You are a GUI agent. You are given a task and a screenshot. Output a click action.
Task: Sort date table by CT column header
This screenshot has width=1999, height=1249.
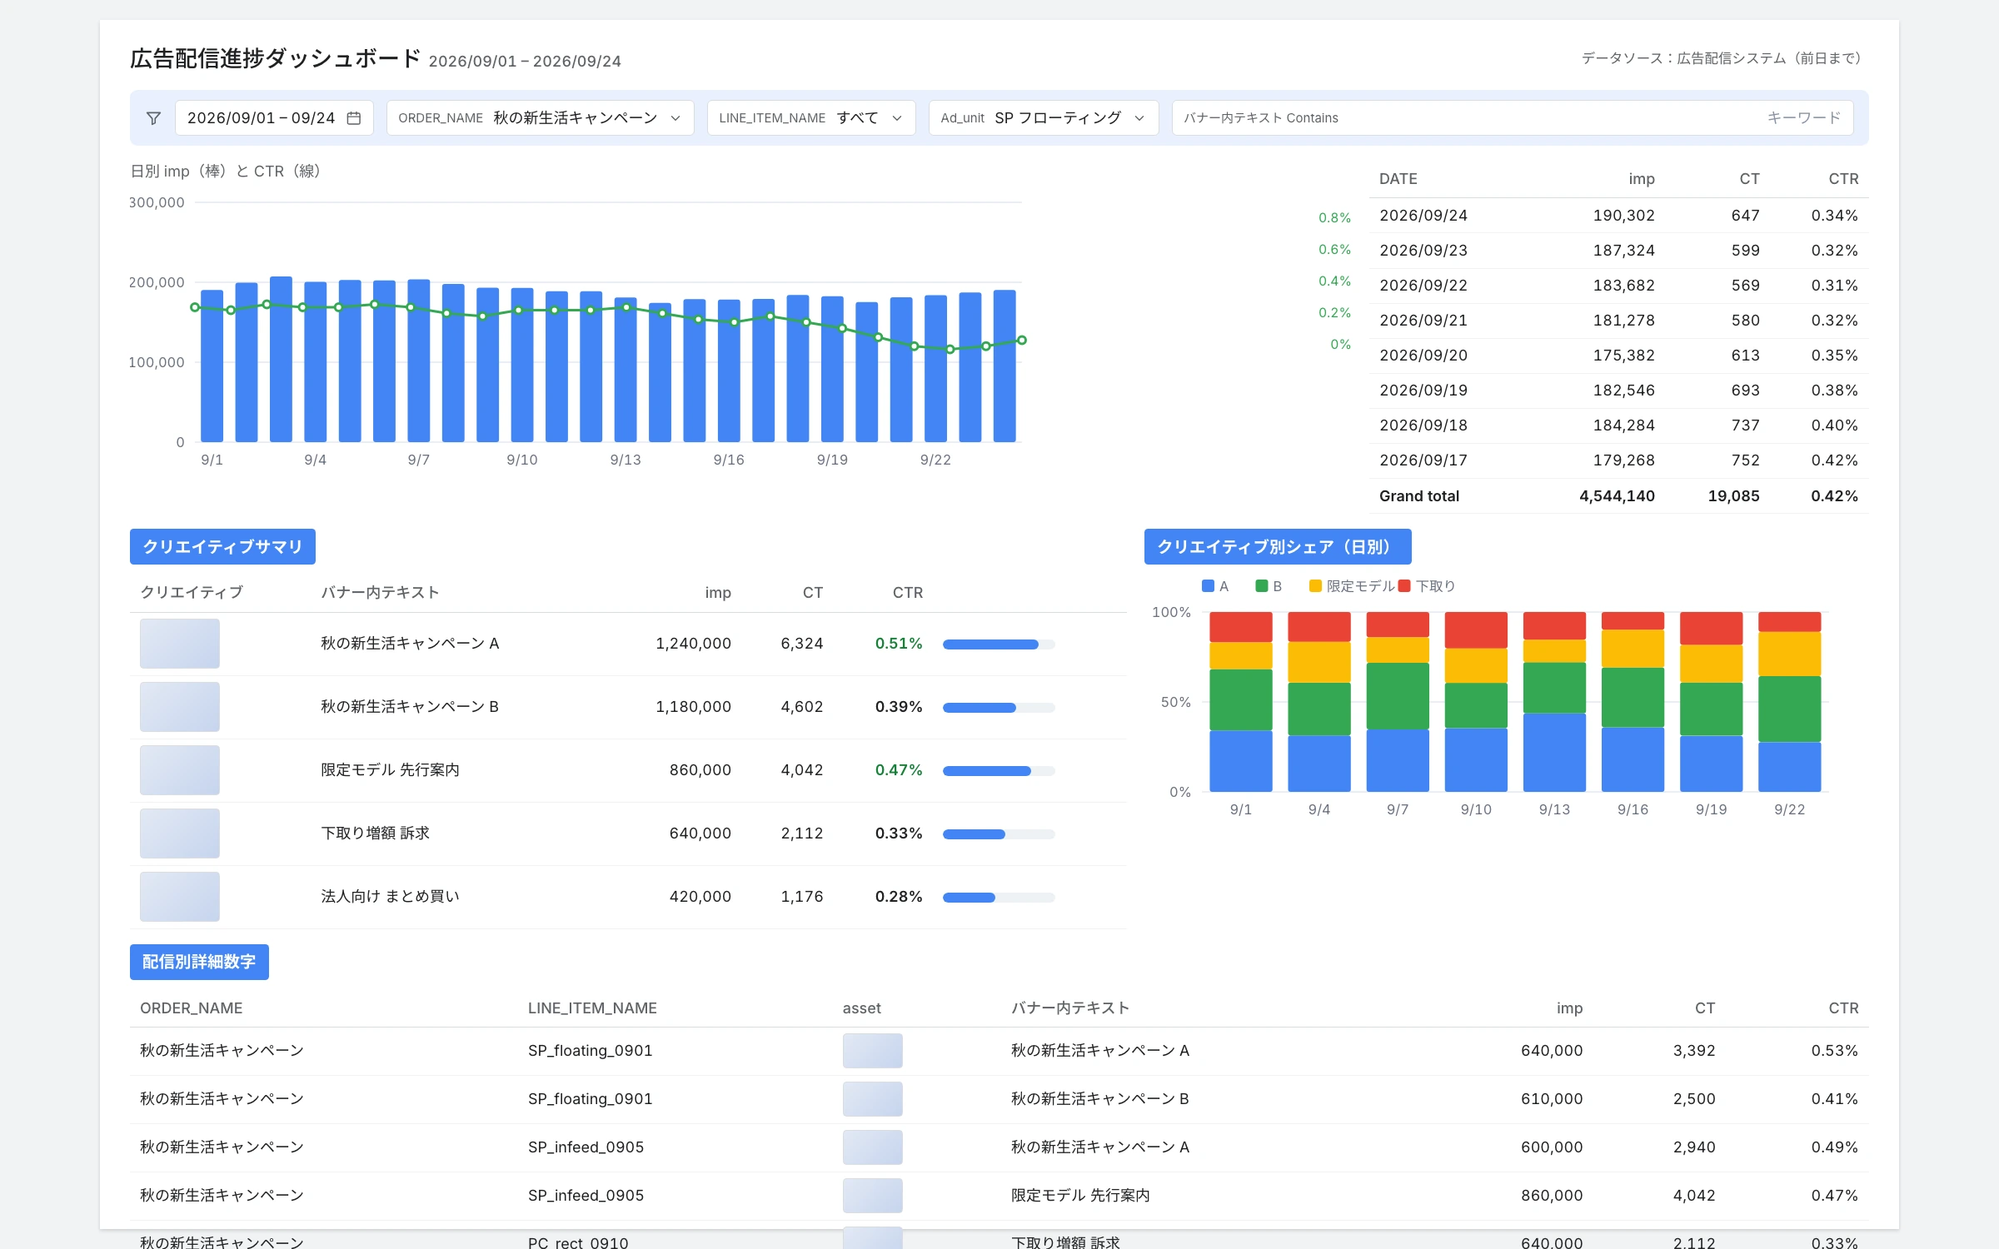(x=1749, y=179)
